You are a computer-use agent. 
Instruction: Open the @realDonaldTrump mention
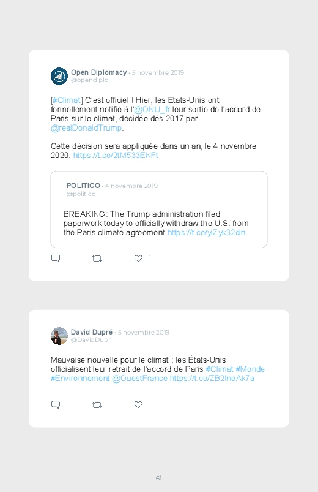(86, 127)
